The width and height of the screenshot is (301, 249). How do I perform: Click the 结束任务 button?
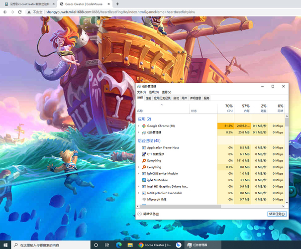(x=277, y=214)
